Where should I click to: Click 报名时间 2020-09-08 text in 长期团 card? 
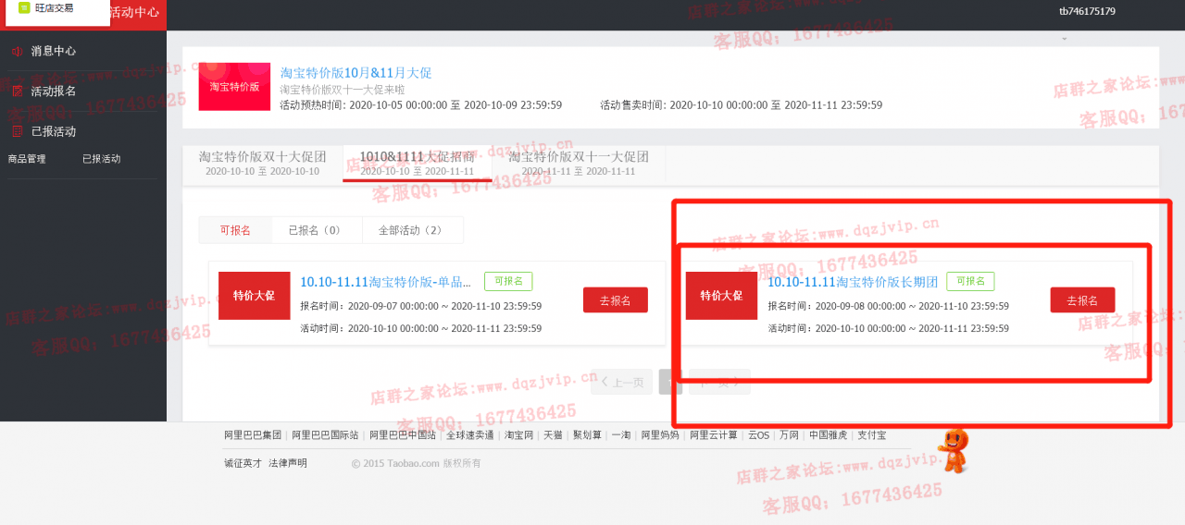coord(889,306)
